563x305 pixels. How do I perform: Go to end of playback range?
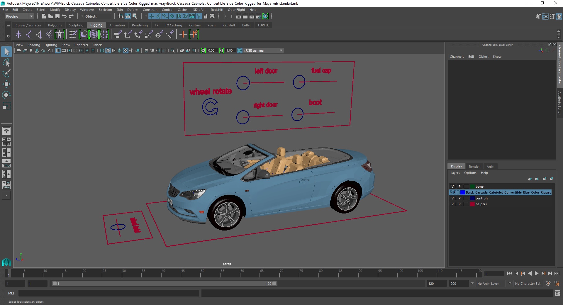click(557, 273)
